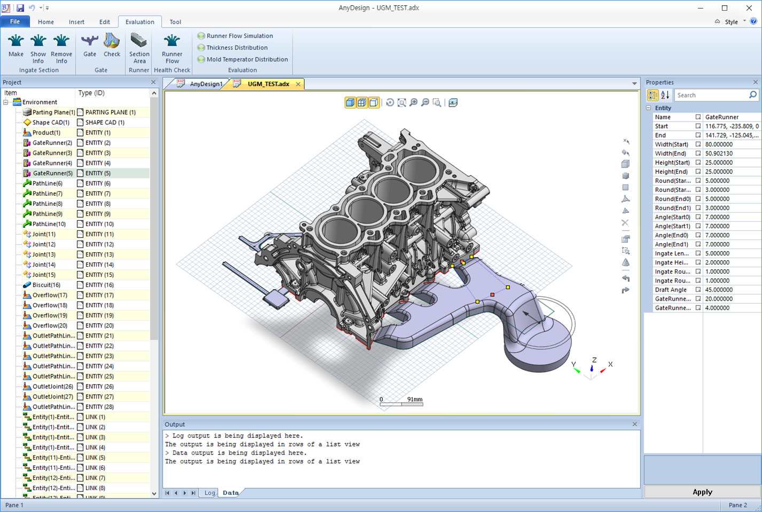This screenshot has width=762, height=512.
Task: Switch to the Edit ribbon tab
Action: tap(105, 22)
